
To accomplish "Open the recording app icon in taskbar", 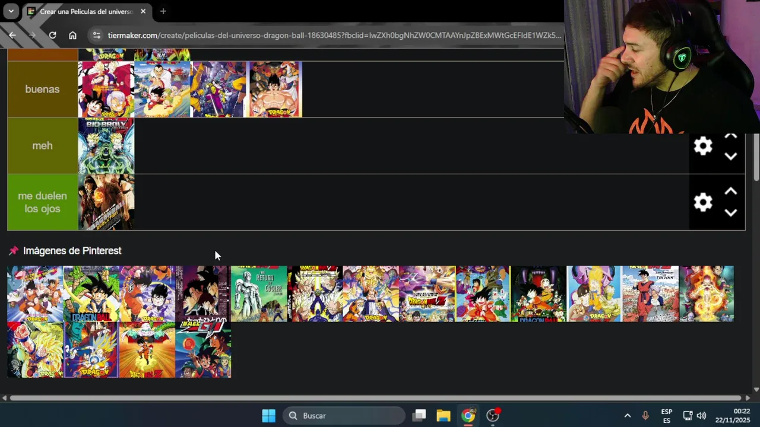I will 493,415.
